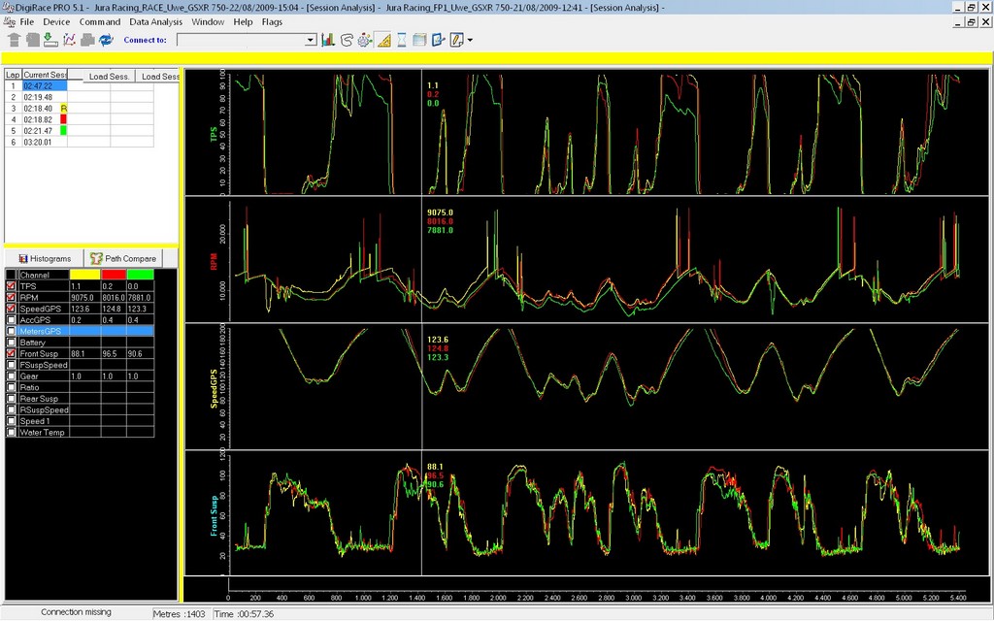This screenshot has width=994, height=621.
Task: Click the table window toolbar icon
Action: coord(419,40)
